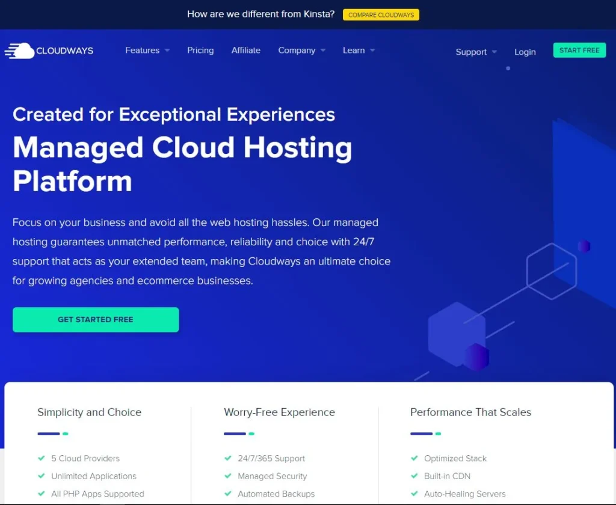Click the checkmark beside All PHP Apps Supported

tap(42, 493)
